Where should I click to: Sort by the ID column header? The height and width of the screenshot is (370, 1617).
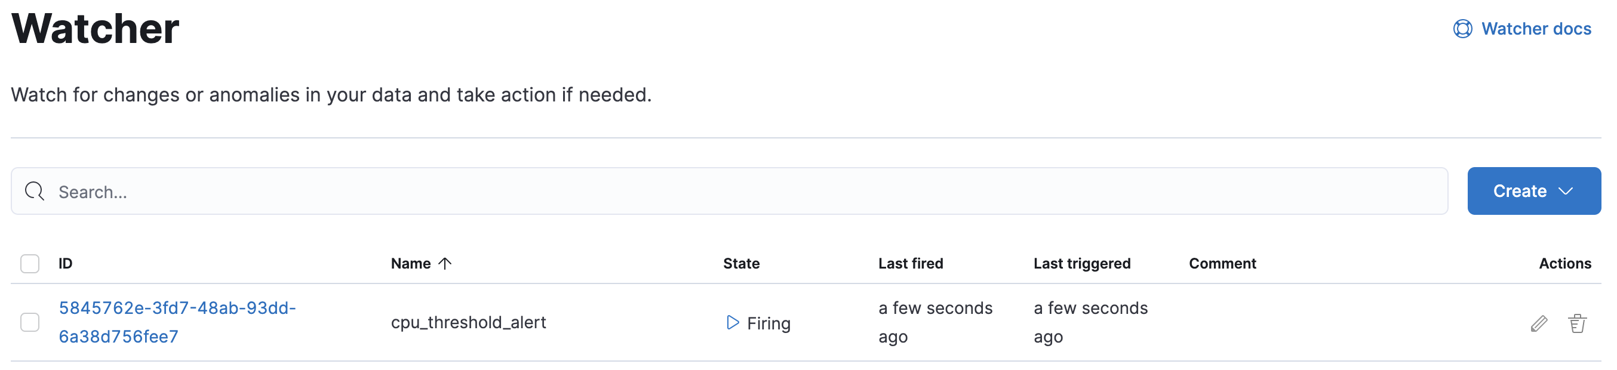coord(65,263)
